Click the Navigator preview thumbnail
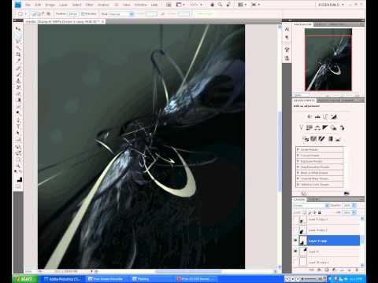Viewport: 378px width, 283px height. tap(328, 60)
